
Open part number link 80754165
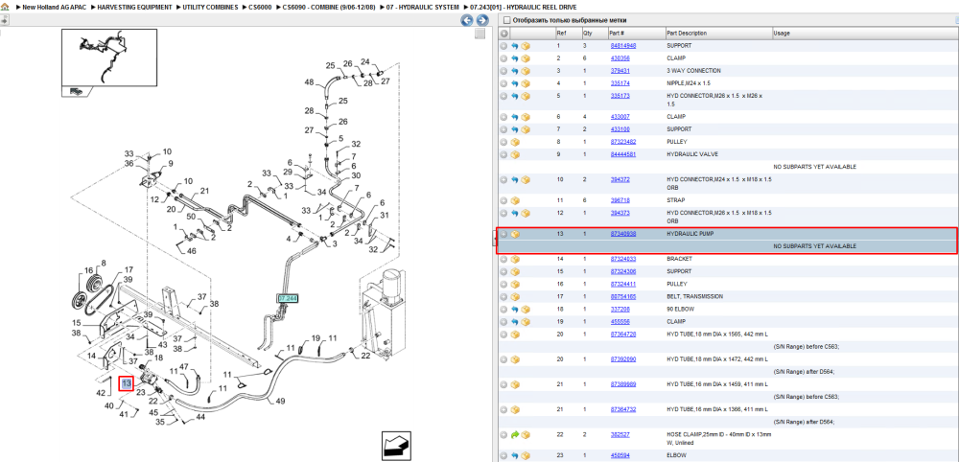(623, 296)
